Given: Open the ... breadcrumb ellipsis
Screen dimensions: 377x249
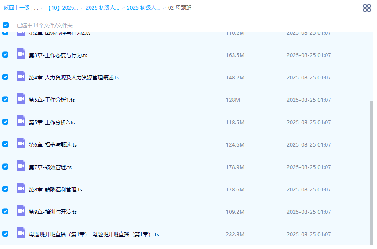Looking at the screenshot, I should (36, 8).
